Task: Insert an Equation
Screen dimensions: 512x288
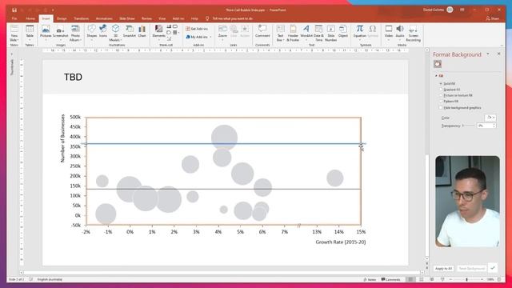Action: [359, 31]
